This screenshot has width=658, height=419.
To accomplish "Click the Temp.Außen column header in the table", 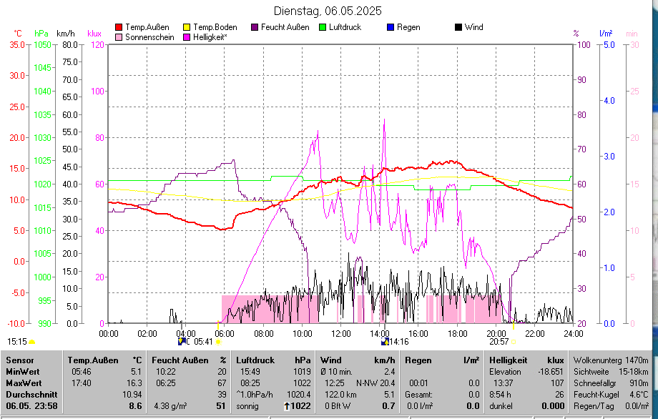I will tap(93, 360).
